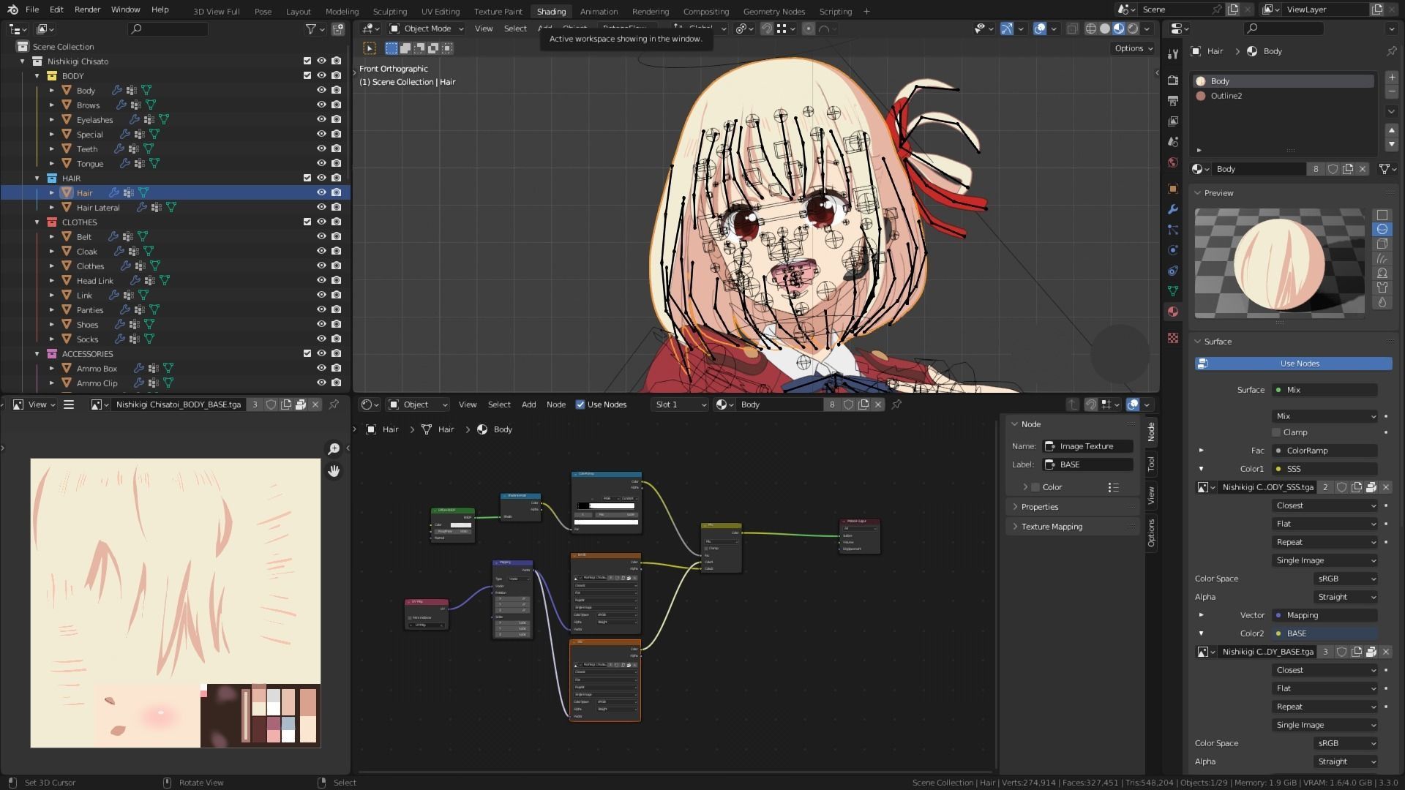Image resolution: width=1405 pixels, height=790 pixels.
Task: Click the Body material color icon in slot list
Action: (x=1200, y=81)
